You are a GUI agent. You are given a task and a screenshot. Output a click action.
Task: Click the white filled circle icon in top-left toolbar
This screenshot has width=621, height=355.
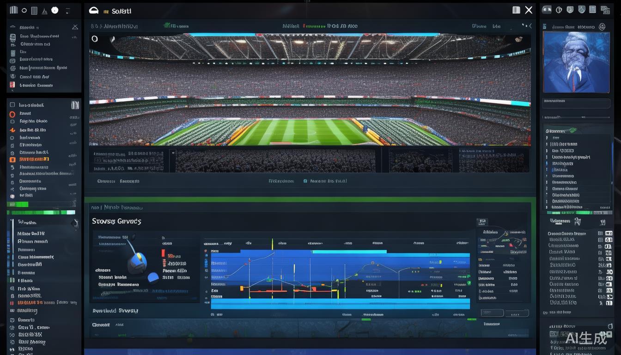pyautogui.click(x=55, y=10)
